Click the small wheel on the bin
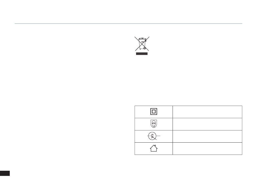The image size is (257, 181). coord(144,48)
